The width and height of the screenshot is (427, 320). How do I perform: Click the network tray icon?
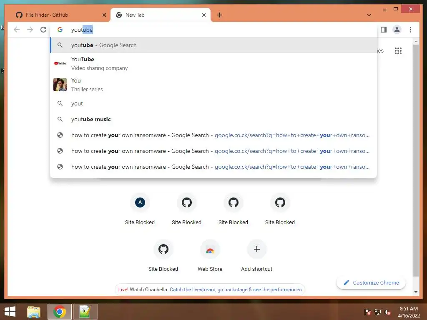(378, 312)
